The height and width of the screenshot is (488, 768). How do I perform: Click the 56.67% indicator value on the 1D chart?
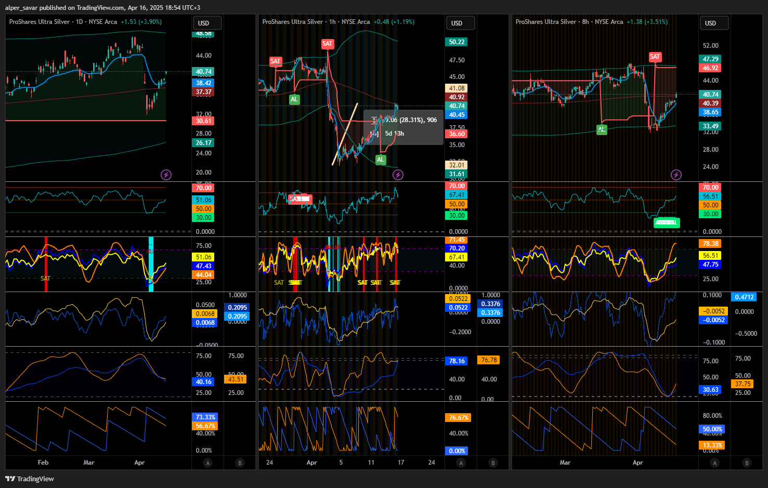point(205,426)
